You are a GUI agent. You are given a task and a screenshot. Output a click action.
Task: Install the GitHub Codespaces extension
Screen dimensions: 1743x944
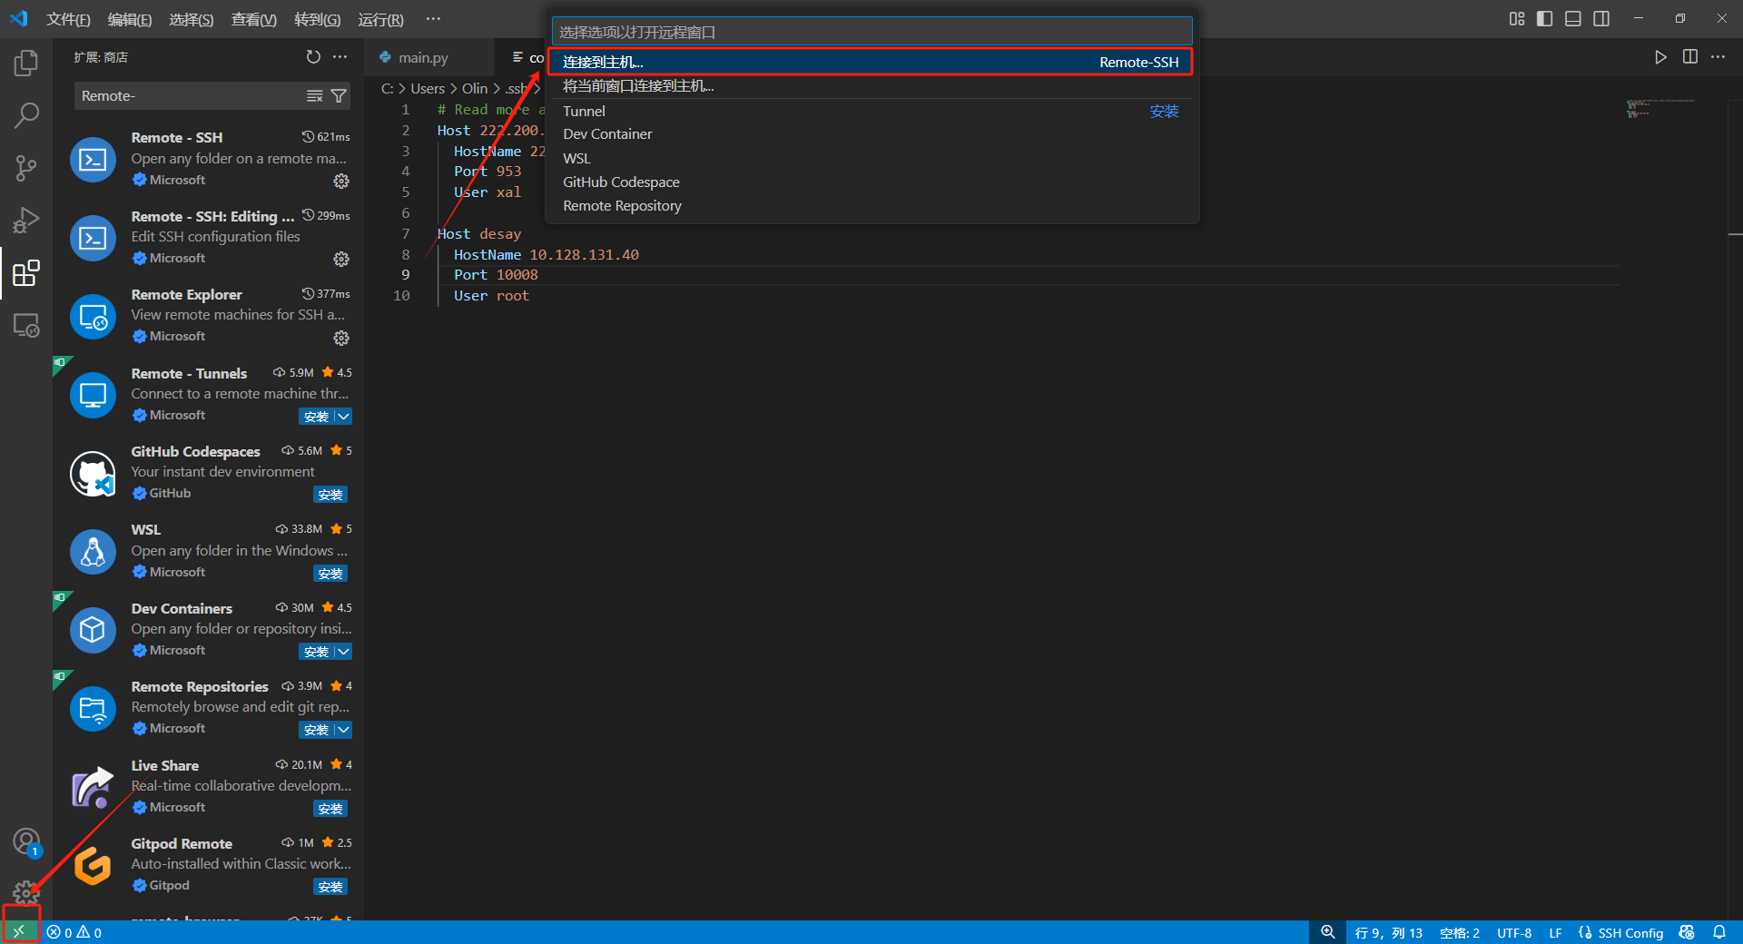coord(330,495)
